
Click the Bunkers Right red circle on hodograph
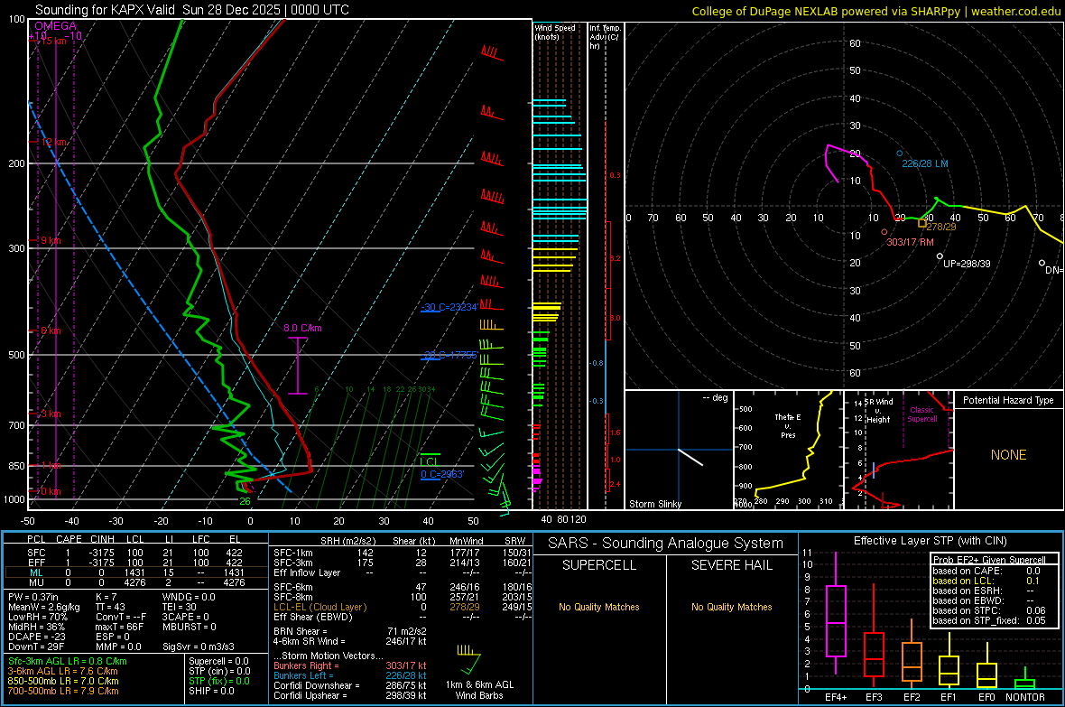pos(884,232)
